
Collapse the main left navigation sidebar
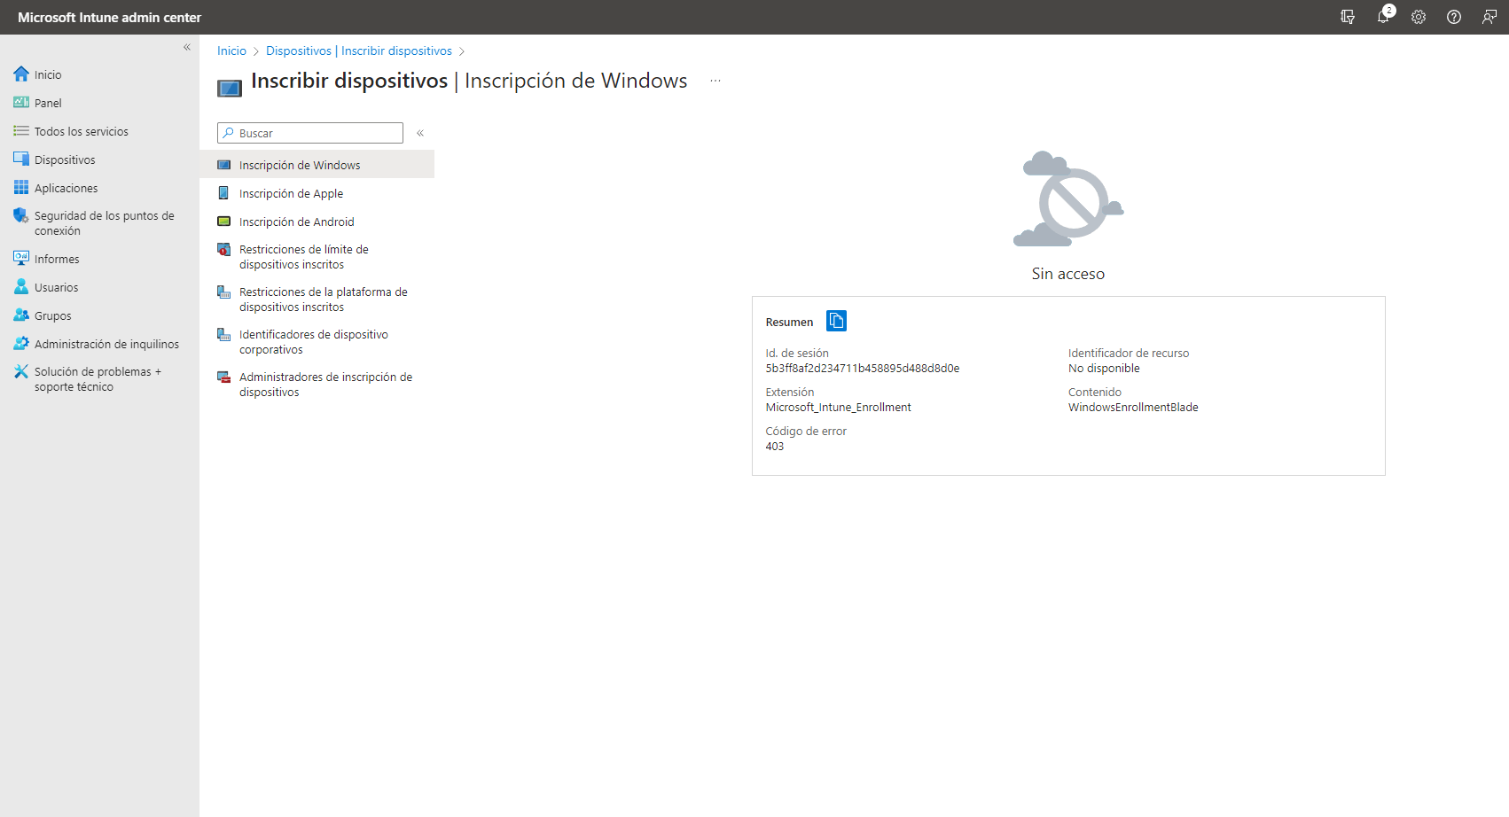pyautogui.click(x=187, y=47)
